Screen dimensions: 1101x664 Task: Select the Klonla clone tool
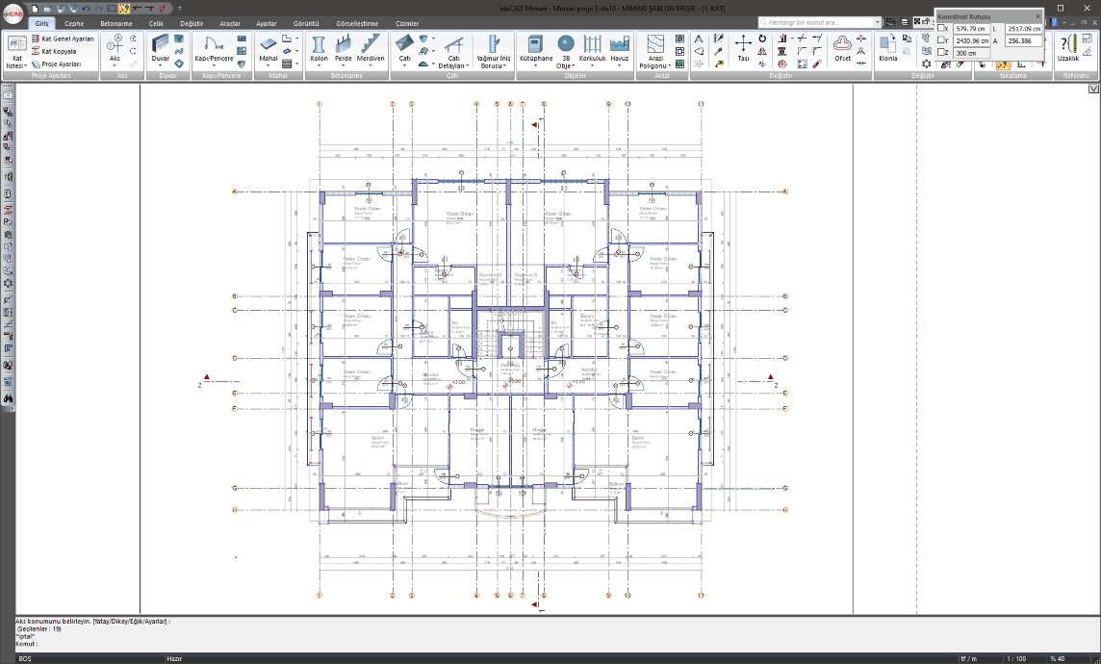pos(887,47)
